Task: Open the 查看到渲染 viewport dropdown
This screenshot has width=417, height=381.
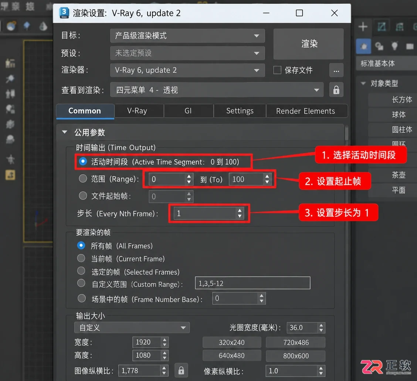Action: point(217,90)
